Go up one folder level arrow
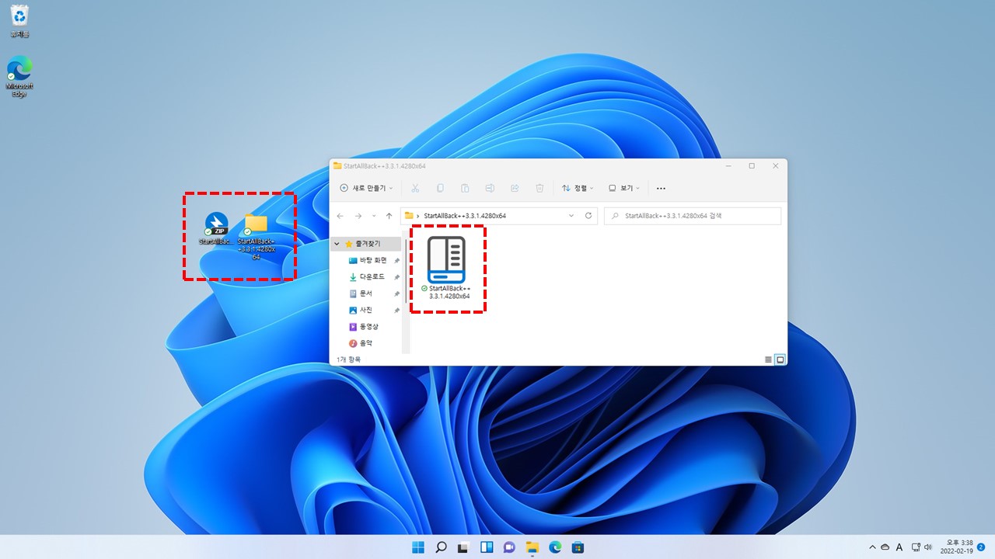The image size is (995, 559). pos(389,216)
